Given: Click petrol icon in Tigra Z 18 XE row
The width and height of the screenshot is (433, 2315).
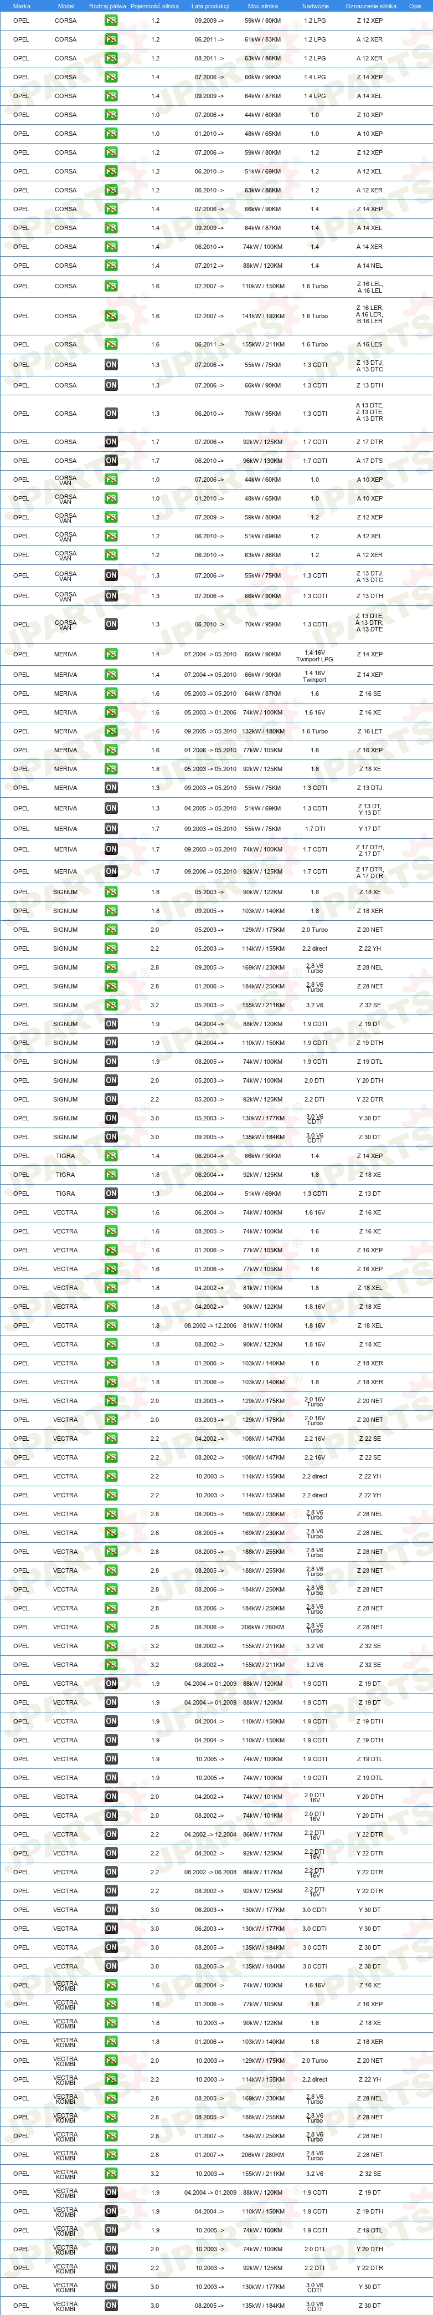Looking at the screenshot, I should pos(111,1175).
